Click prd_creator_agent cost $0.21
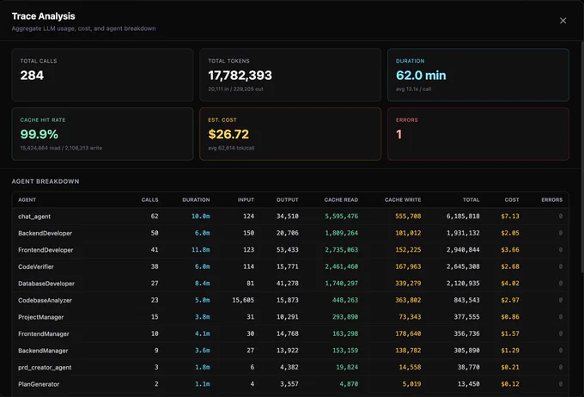584x397 pixels. (510, 367)
